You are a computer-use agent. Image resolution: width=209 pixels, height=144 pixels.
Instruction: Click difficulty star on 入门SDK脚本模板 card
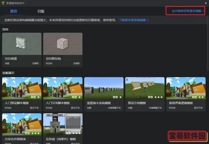pos(79,97)
